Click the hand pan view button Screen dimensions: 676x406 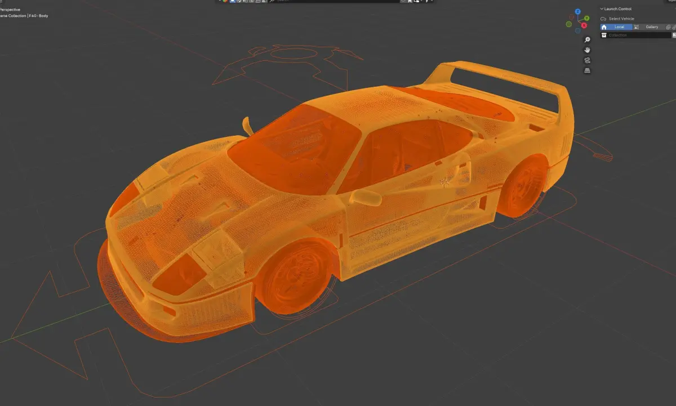tap(588, 50)
